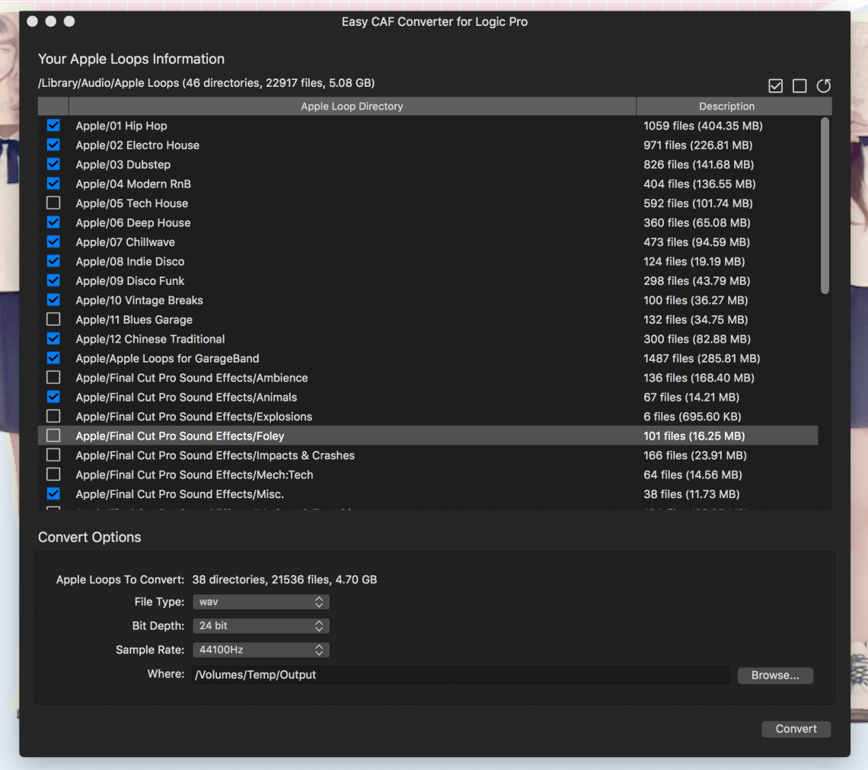The width and height of the screenshot is (868, 770).
Task: Expand the Sample Rate dropdown
Action: pyautogui.click(x=260, y=650)
